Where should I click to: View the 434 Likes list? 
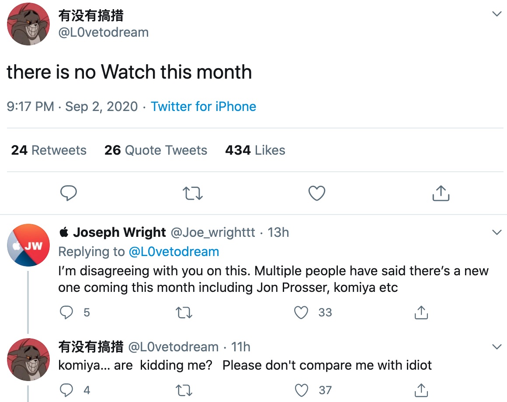click(255, 150)
